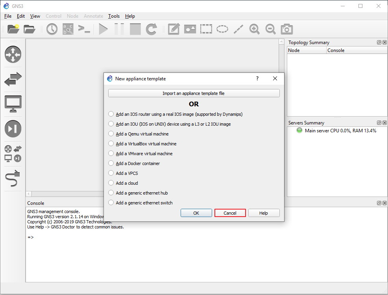Close the Servers Summary panel
388x295 pixels.
pyautogui.click(x=384, y=122)
